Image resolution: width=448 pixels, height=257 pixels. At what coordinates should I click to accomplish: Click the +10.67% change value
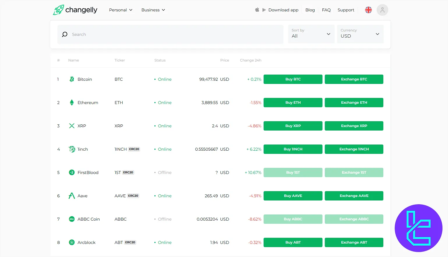coord(253,172)
